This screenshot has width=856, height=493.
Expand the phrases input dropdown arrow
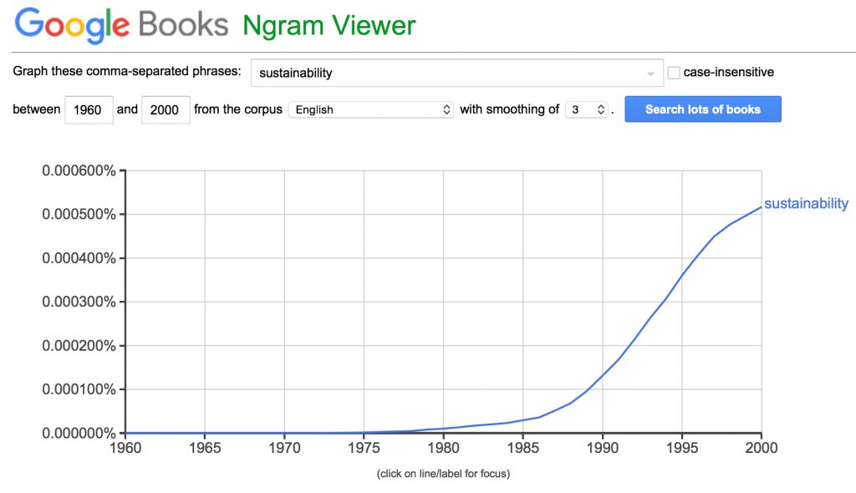point(650,74)
